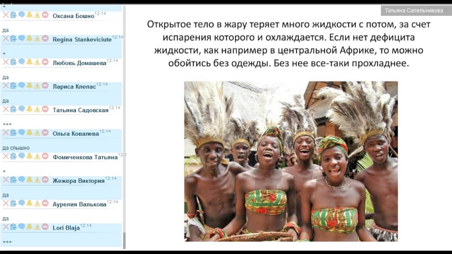The height and width of the screenshot is (254, 452).
Task: Click red X icon beside Regina Stankeviciute
Action: pyautogui.click(x=6, y=38)
